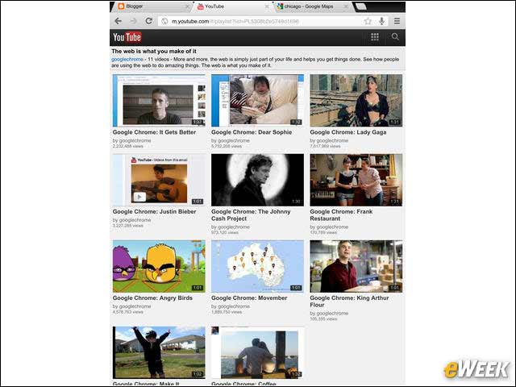Bookmark this page with the star icon
The height and width of the screenshot is (387, 516).
point(368,22)
